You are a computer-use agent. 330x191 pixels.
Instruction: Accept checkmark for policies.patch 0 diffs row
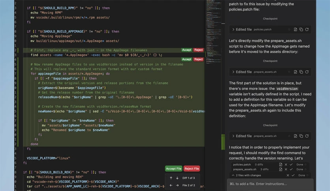coord(291,165)
